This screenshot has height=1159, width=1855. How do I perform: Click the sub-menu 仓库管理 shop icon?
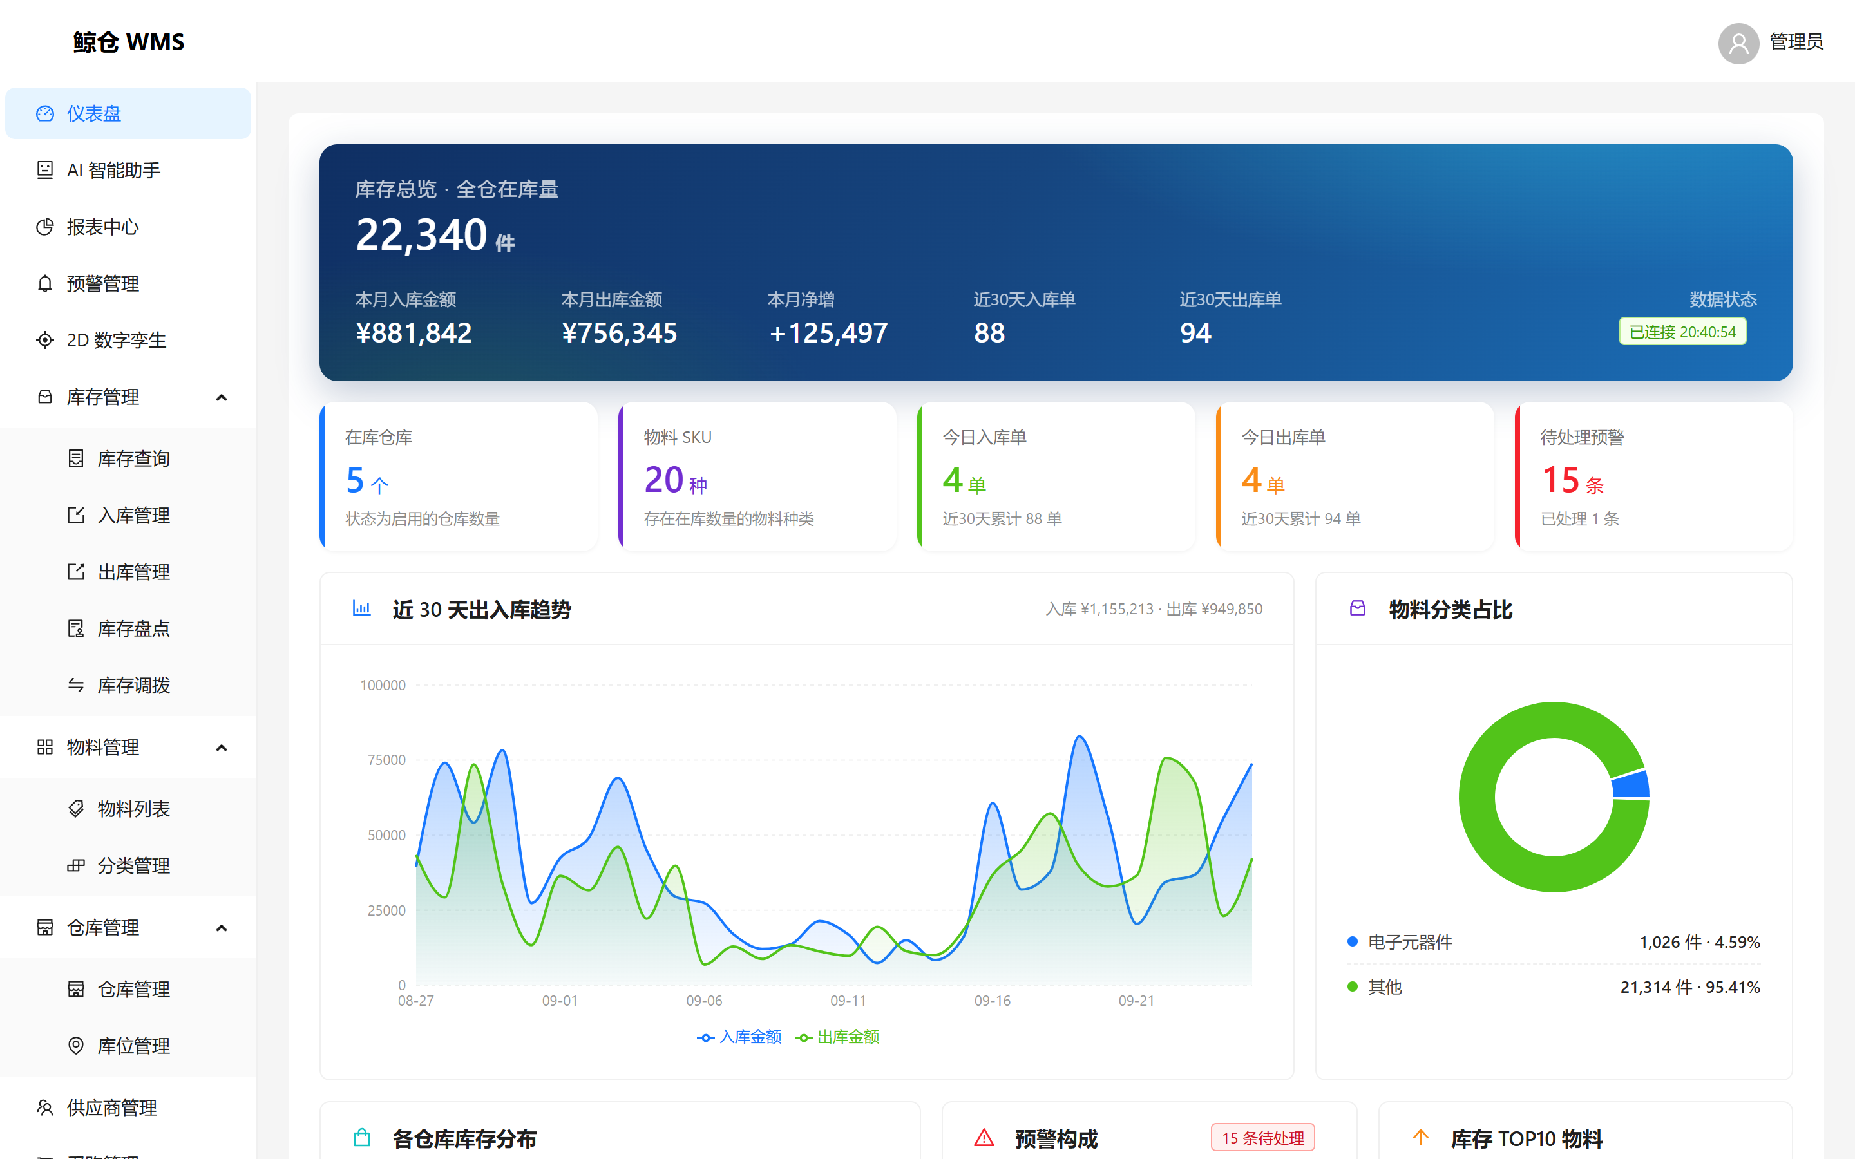[x=76, y=989]
